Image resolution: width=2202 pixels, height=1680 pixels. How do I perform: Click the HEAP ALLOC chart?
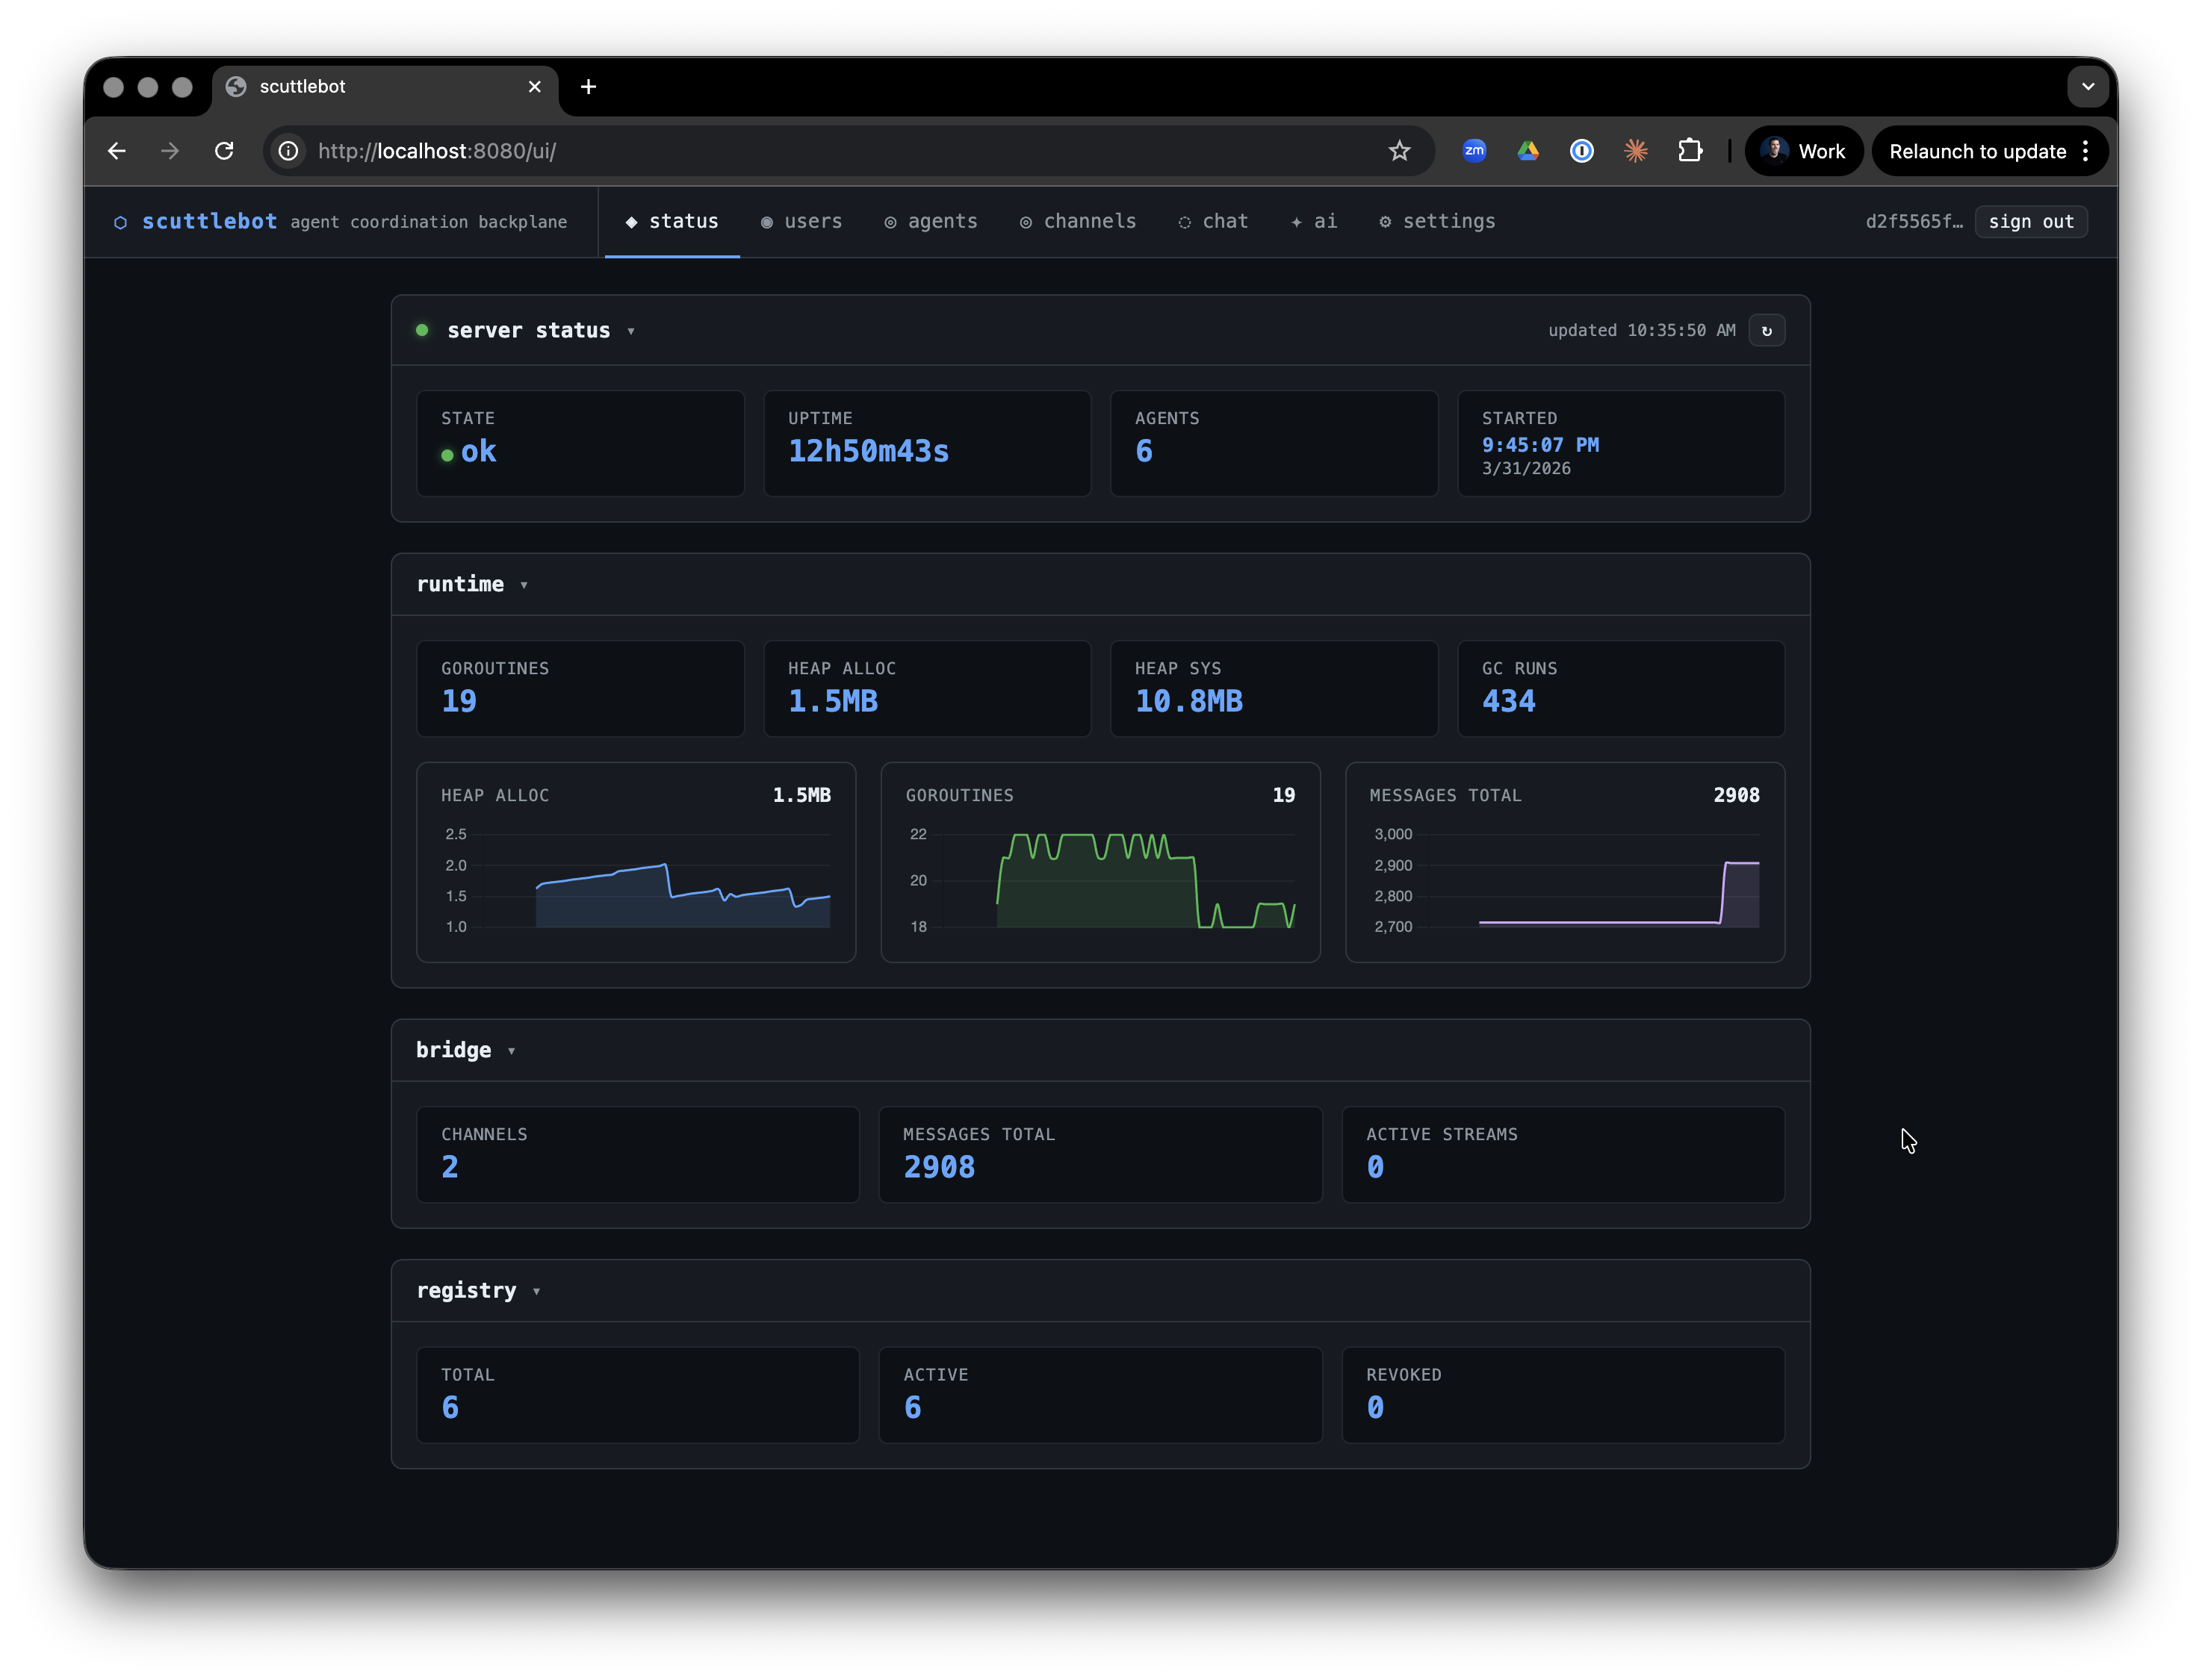point(636,862)
